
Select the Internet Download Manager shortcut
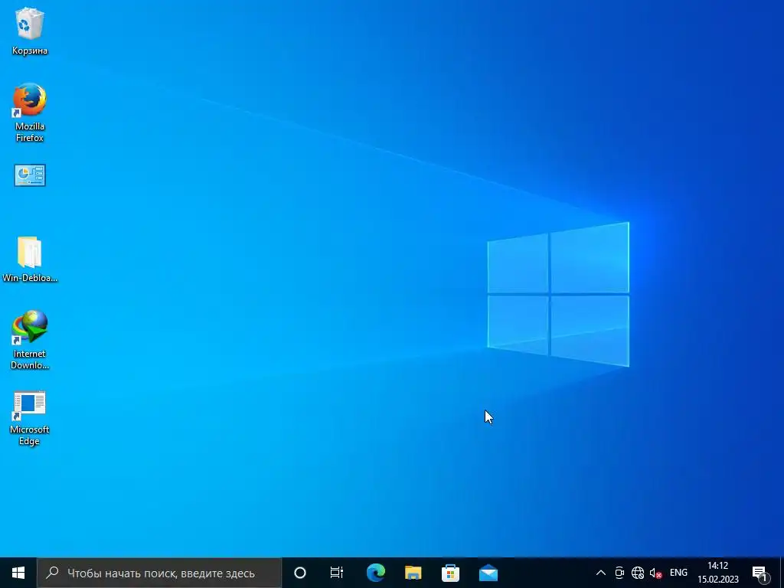click(30, 339)
